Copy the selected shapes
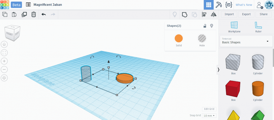Screen dimensions: 274x120 5,14
